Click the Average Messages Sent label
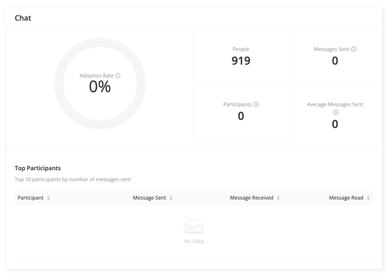Image resolution: width=388 pixels, height=276 pixels. pos(335,104)
